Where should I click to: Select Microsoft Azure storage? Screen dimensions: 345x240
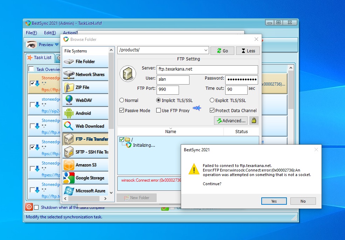(85, 191)
